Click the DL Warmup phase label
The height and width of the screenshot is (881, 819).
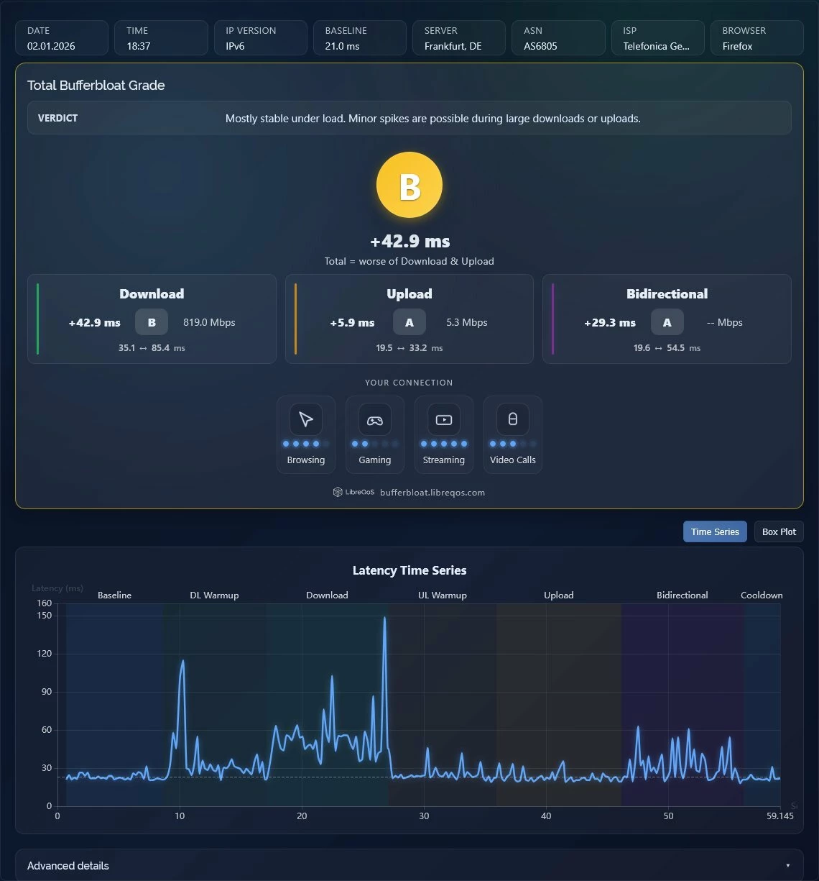(x=214, y=595)
